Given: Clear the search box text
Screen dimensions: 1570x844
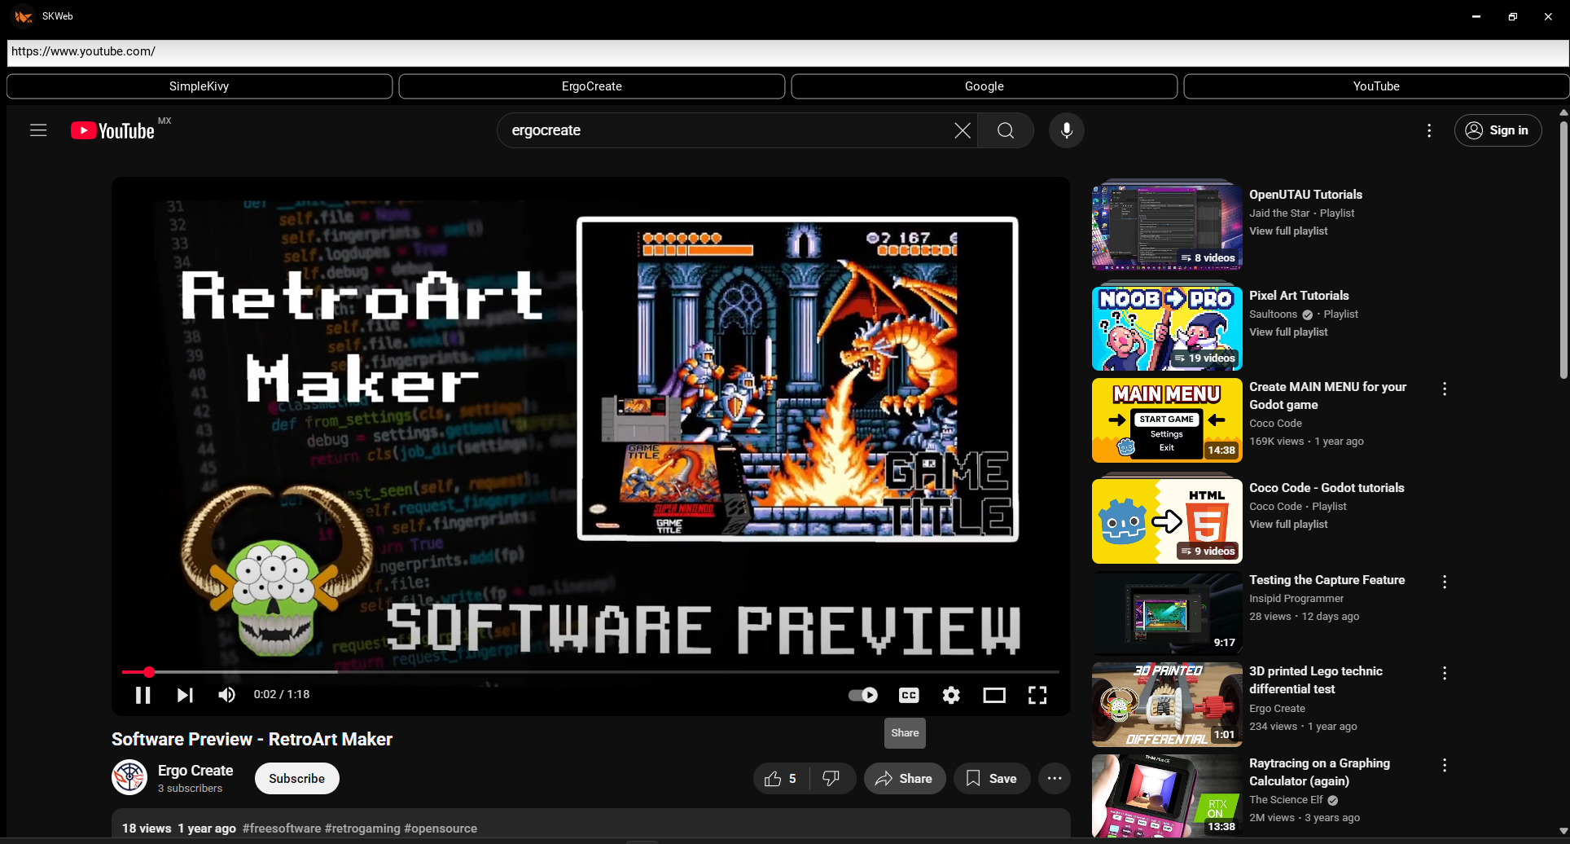Looking at the screenshot, I should [x=962, y=130].
